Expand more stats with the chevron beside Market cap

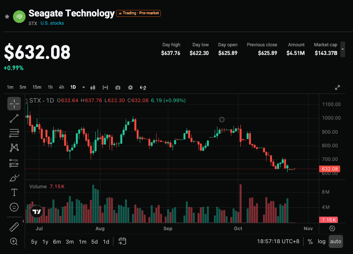[x=343, y=49]
